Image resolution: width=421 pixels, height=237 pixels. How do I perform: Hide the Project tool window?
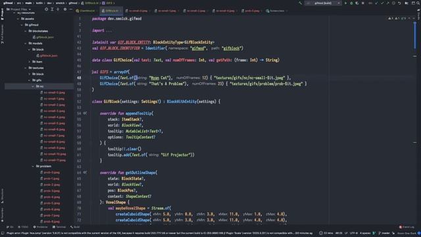pyautogui.click(x=70, y=9)
